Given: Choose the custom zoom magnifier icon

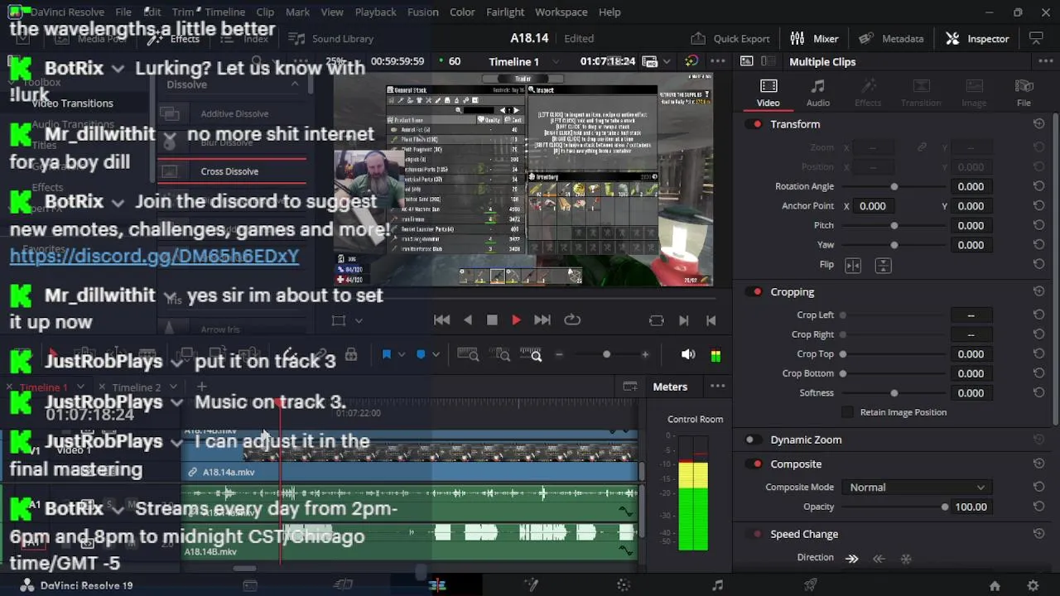Looking at the screenshot, I should pyautogui.click(x=531, y=354).
